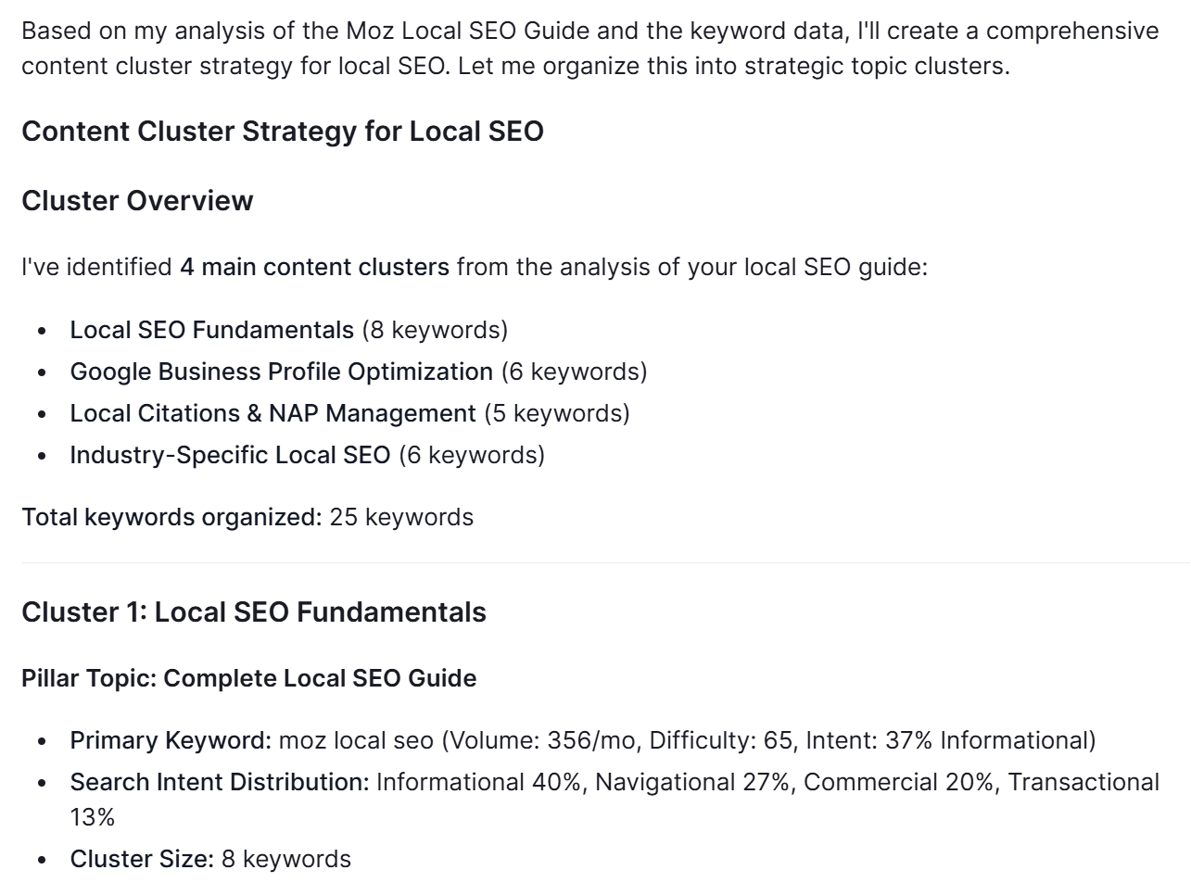The height and width of the screenshot is (895, 1191).
Task: Click the "Cluster Size:" bold label
Action: point(142,860)
